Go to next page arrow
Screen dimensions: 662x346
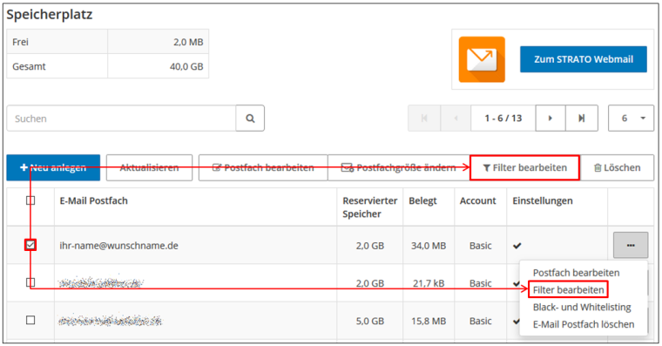[551, 119]
